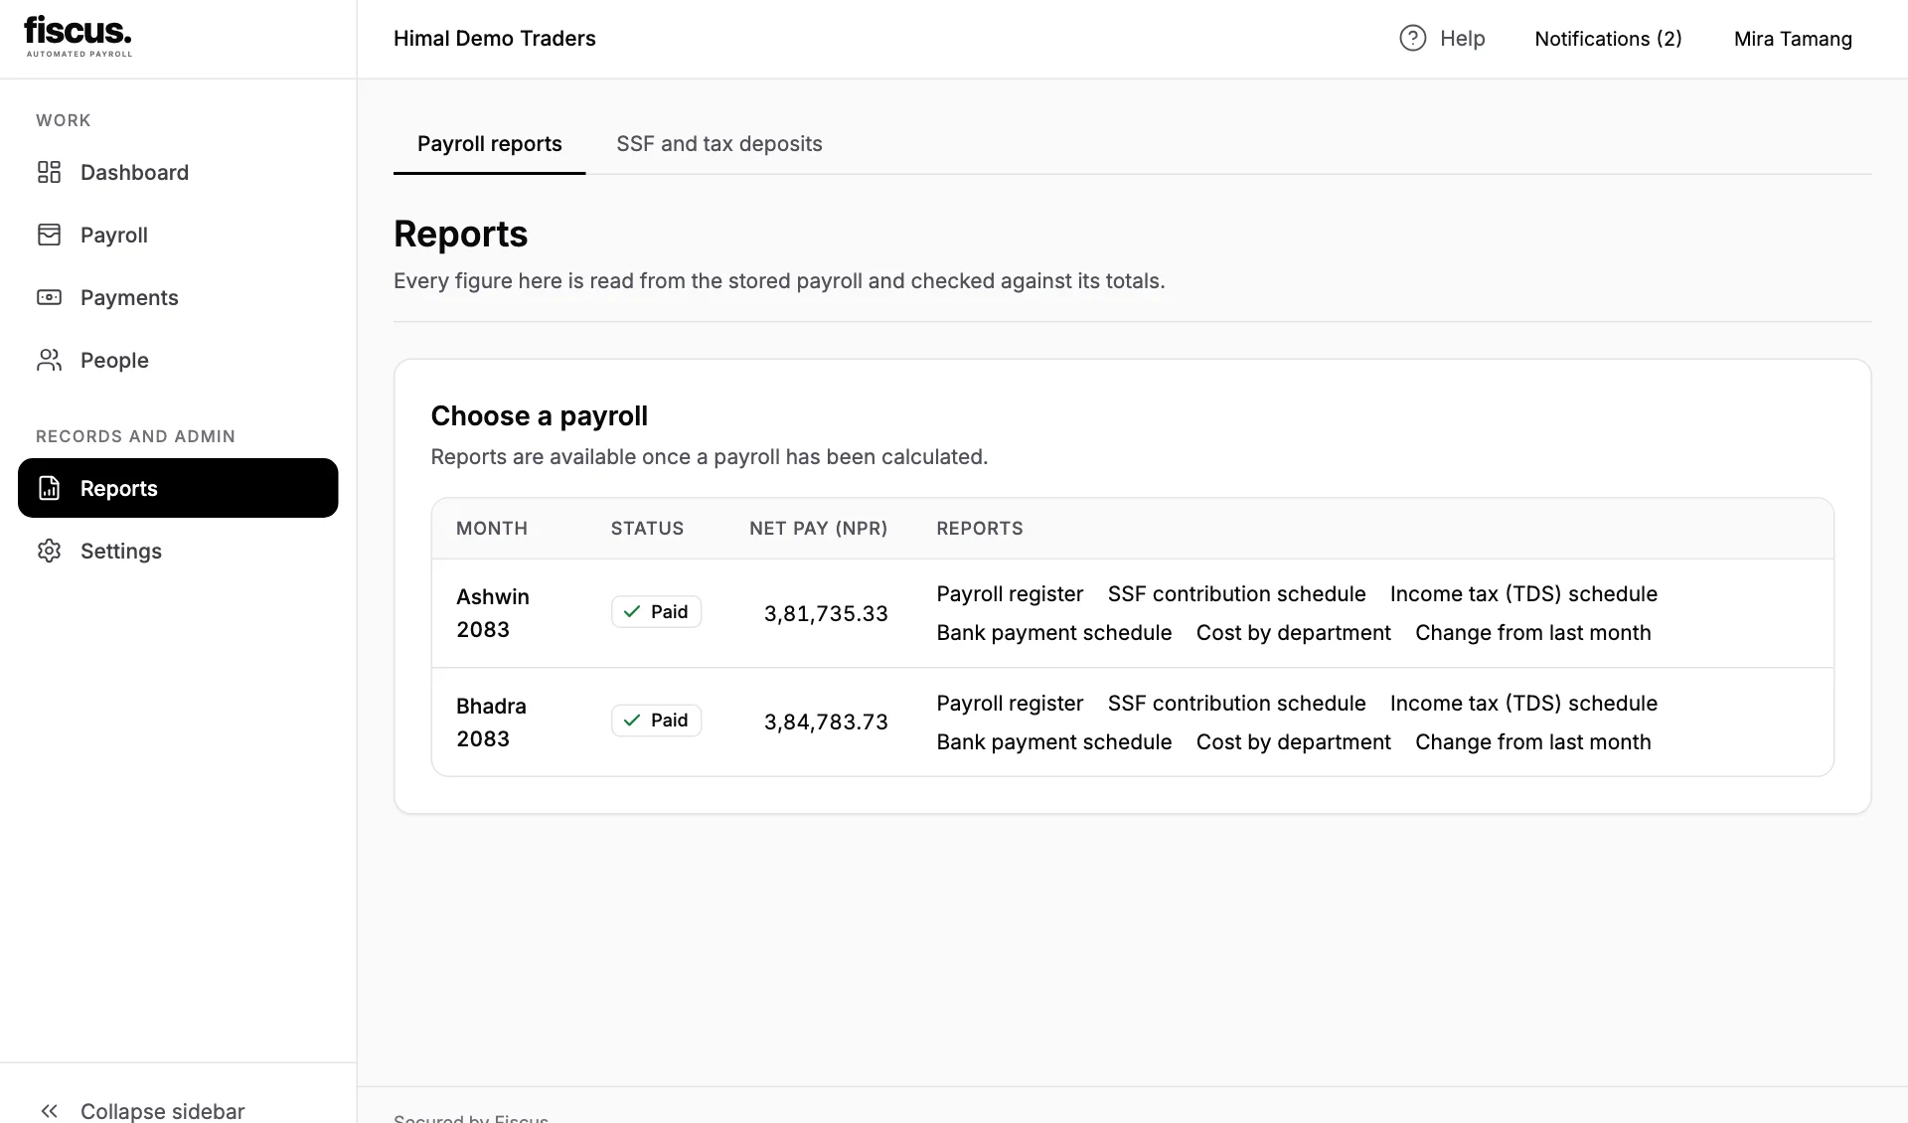This screenshot has height=1123, width=1908.
Task: Click the People users icon
Action: [x=49, y=360]
